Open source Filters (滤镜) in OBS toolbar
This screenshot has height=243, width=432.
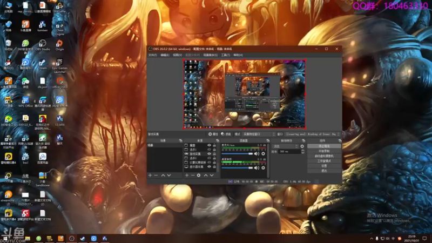226,134
